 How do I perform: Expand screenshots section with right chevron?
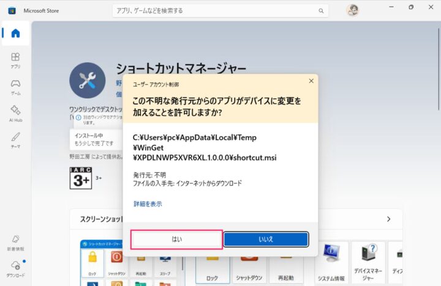coord(388,219)
